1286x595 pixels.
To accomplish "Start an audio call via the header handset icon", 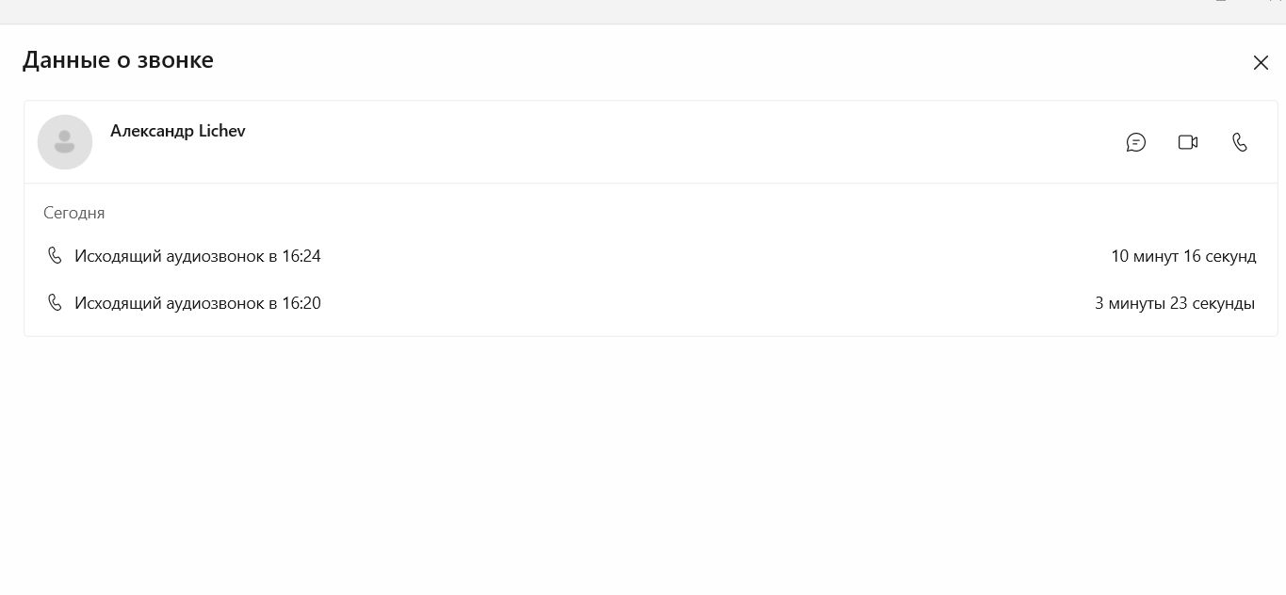I will 1240,142.
